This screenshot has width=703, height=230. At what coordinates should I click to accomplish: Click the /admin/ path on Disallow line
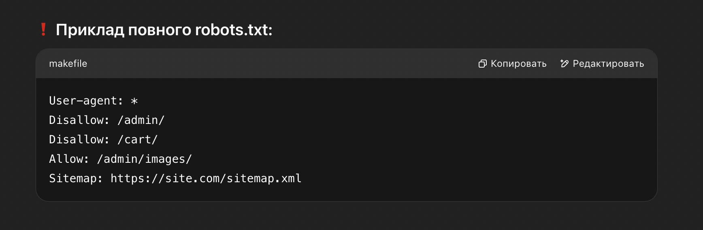(x=141, y=120)
